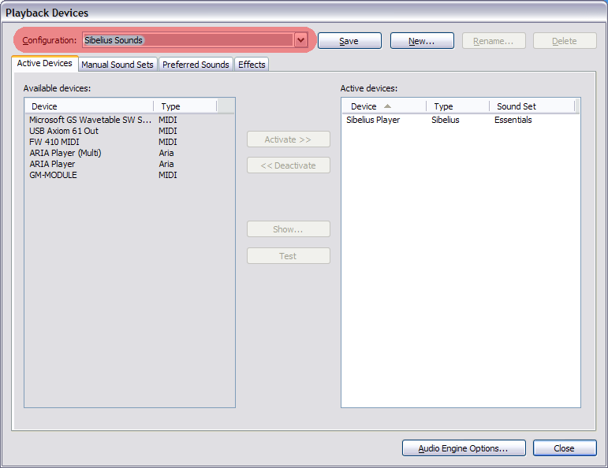Click the sort arrow in active Device header
Viewport: 608px width, 468px height.
coord(387,106)
